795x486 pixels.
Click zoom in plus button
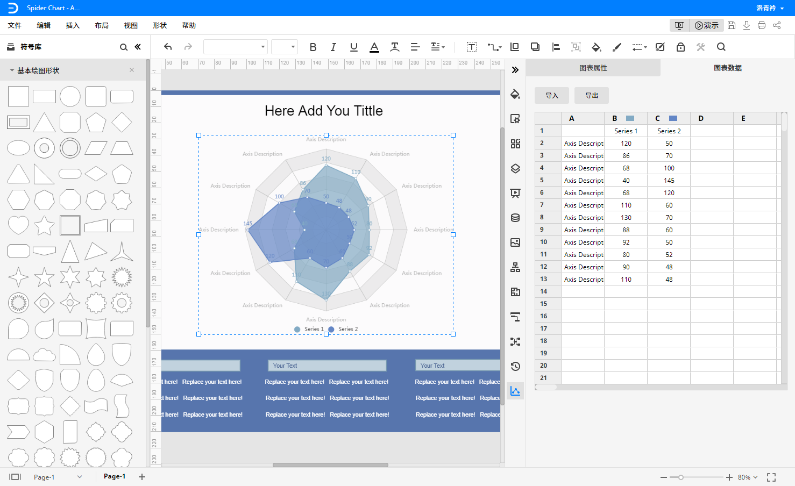[x=729, y=477]
